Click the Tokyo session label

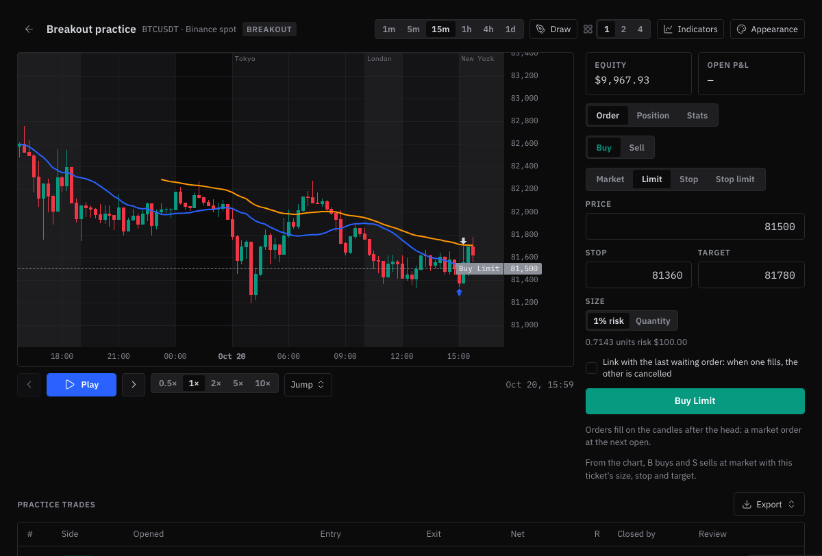[x=245, y=59]
